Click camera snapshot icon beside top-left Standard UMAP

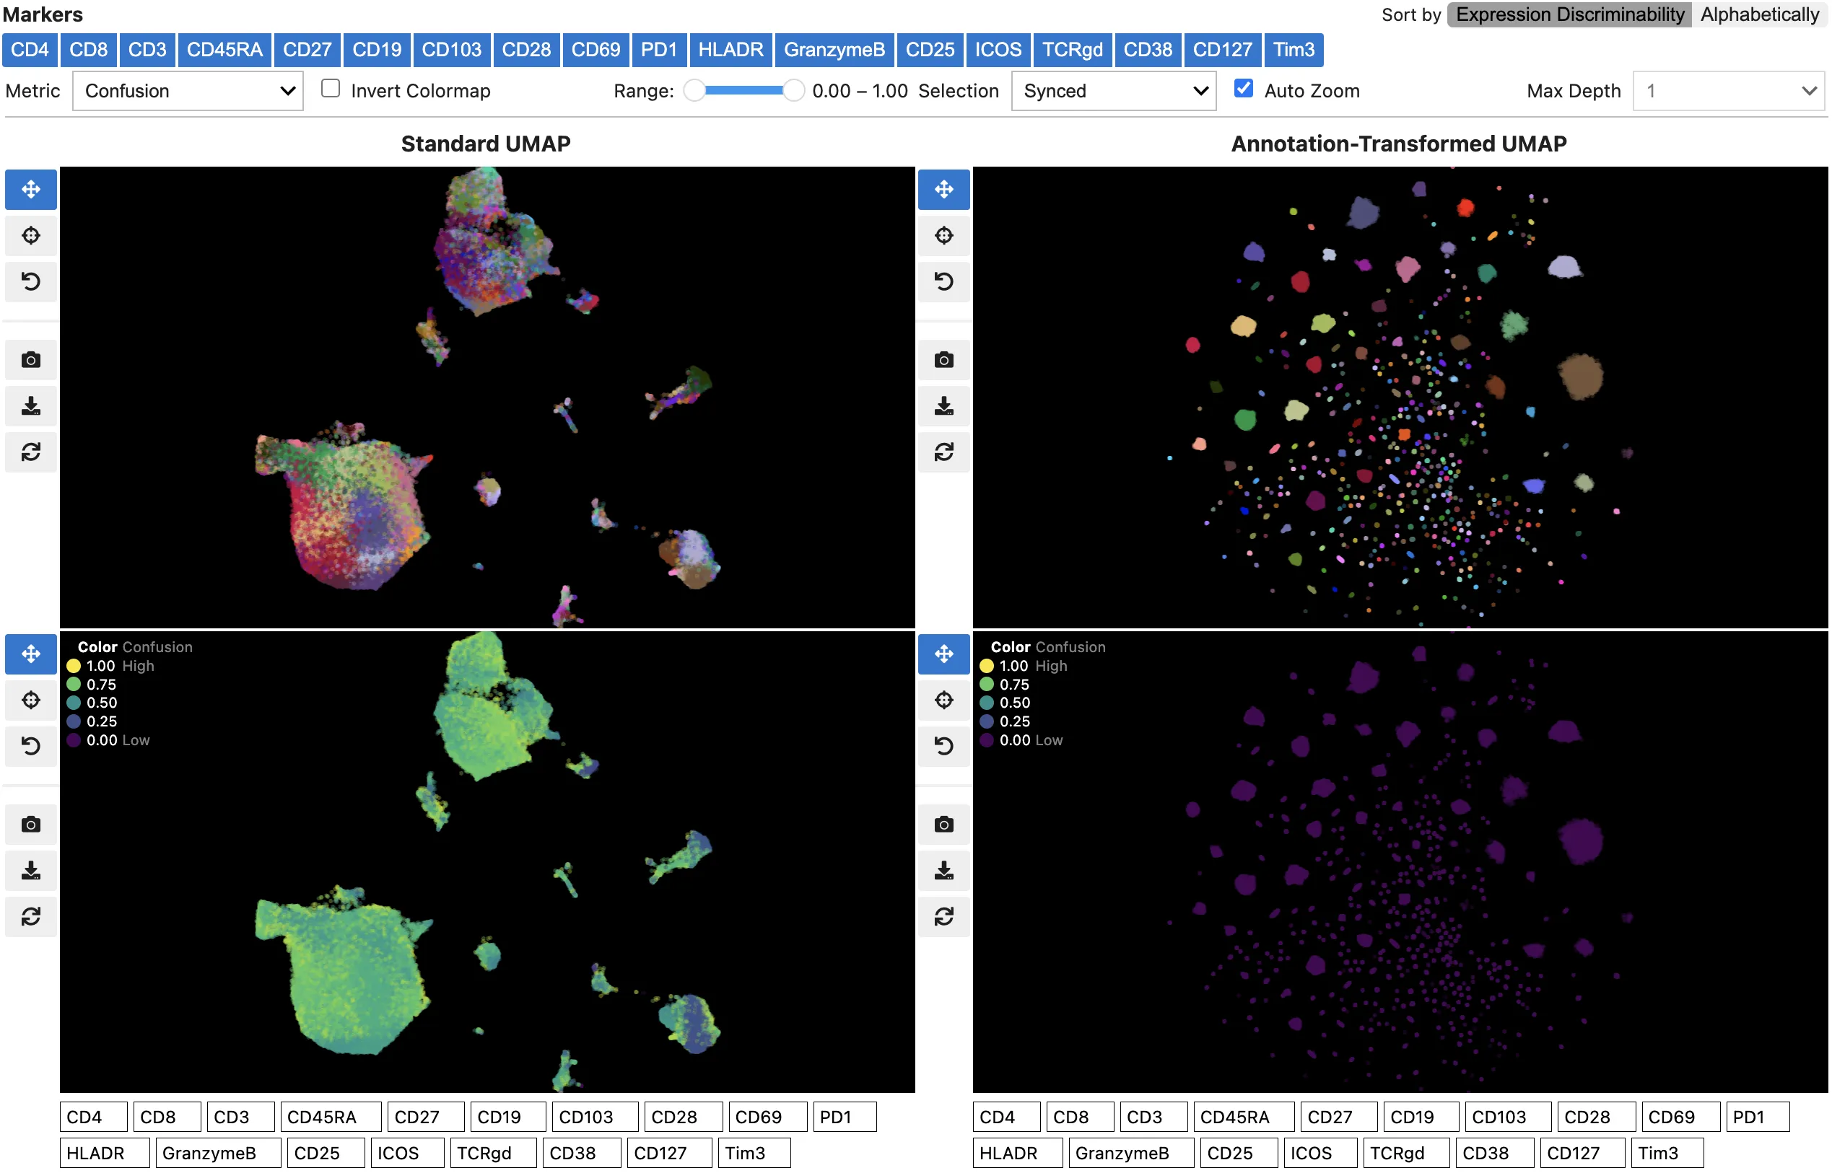[x=30, y=359]
